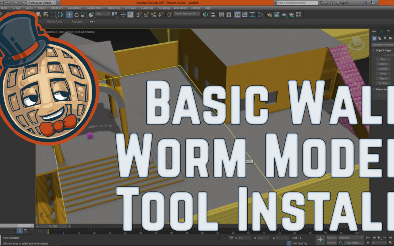Switch to the Hierarchy command panel tab

[389, 31]
